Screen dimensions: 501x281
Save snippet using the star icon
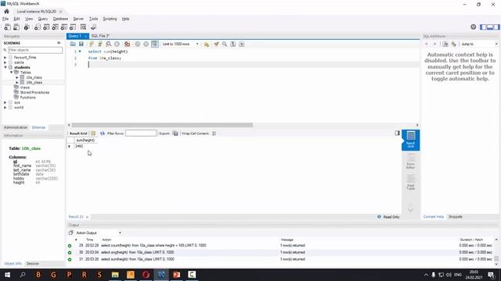pos(207,44)
